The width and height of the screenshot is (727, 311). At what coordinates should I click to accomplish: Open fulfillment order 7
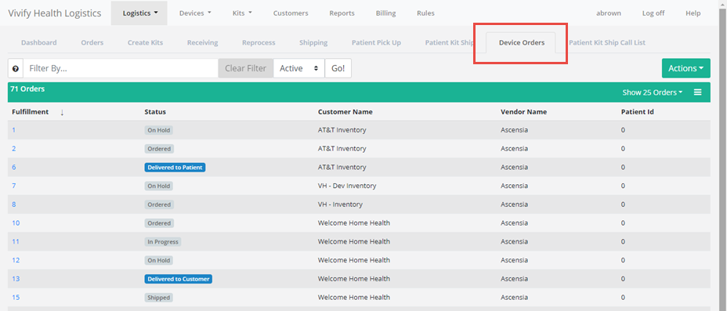tap(14, 186)
